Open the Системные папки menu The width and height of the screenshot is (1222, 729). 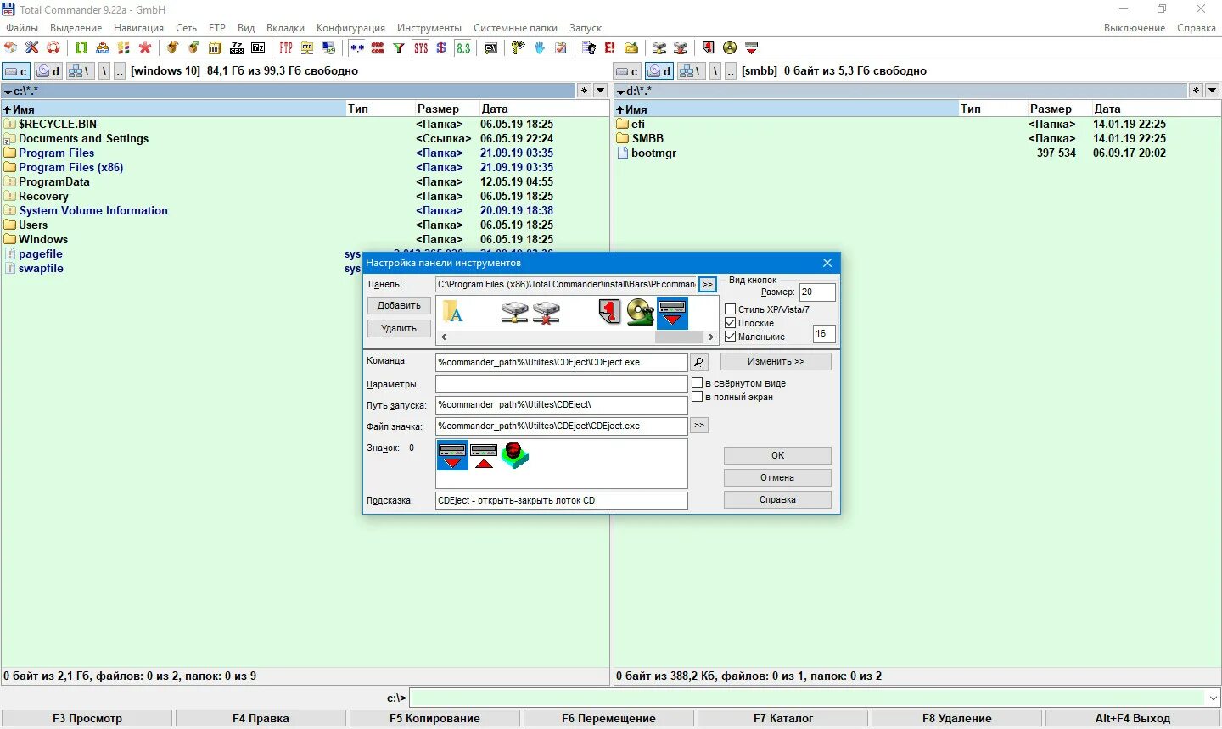[x=515, y=28]
